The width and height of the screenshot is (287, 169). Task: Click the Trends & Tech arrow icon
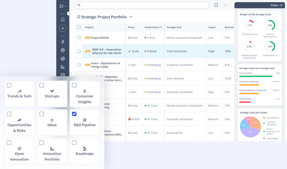pyautogui.click(x=19, y=91)
